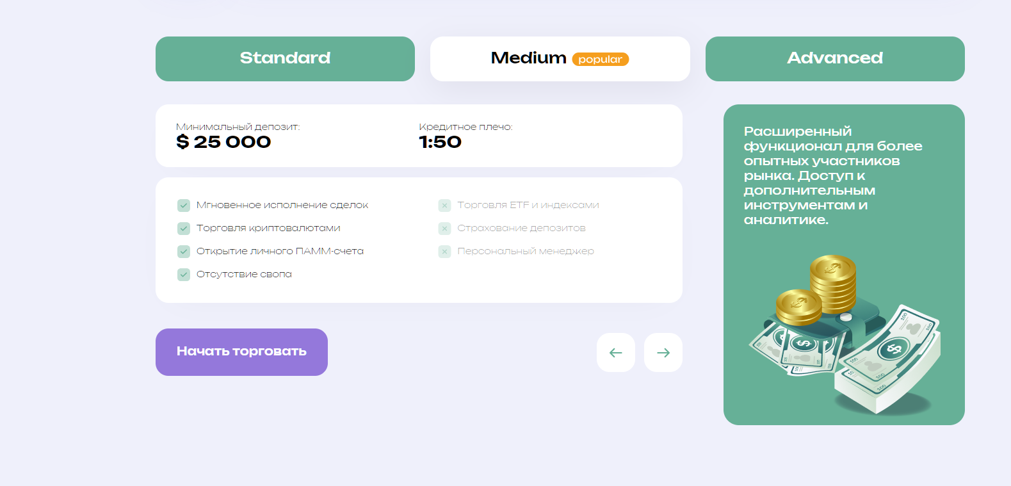
Task: Click the $ 25 000 minimum deposit value
Action: click(223, 142)
